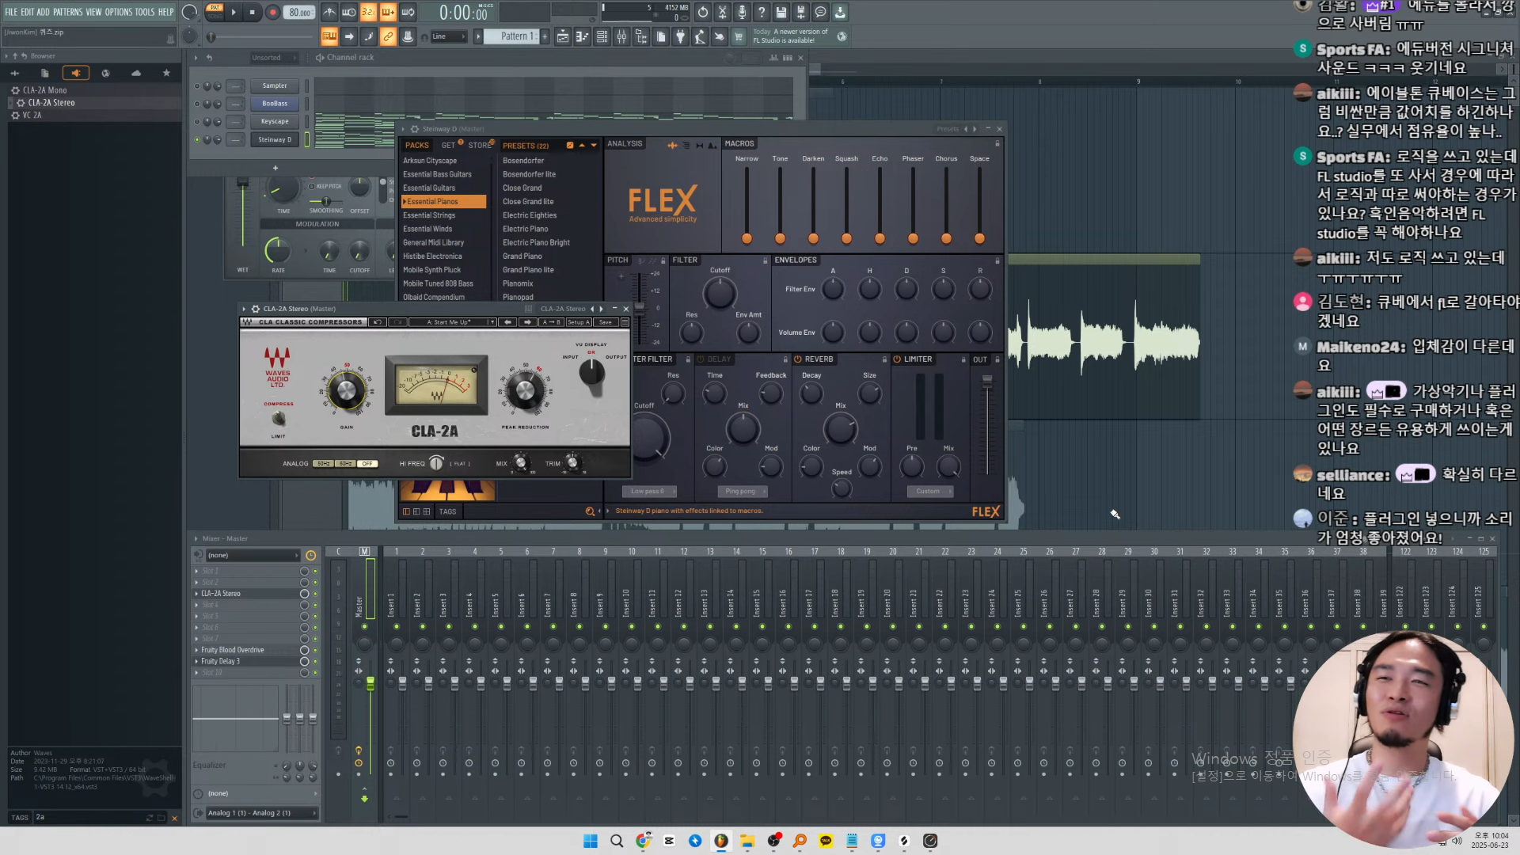Open the TOOLS menu
The width and height of the screenshot is (1520, 855).
(144, 12)
